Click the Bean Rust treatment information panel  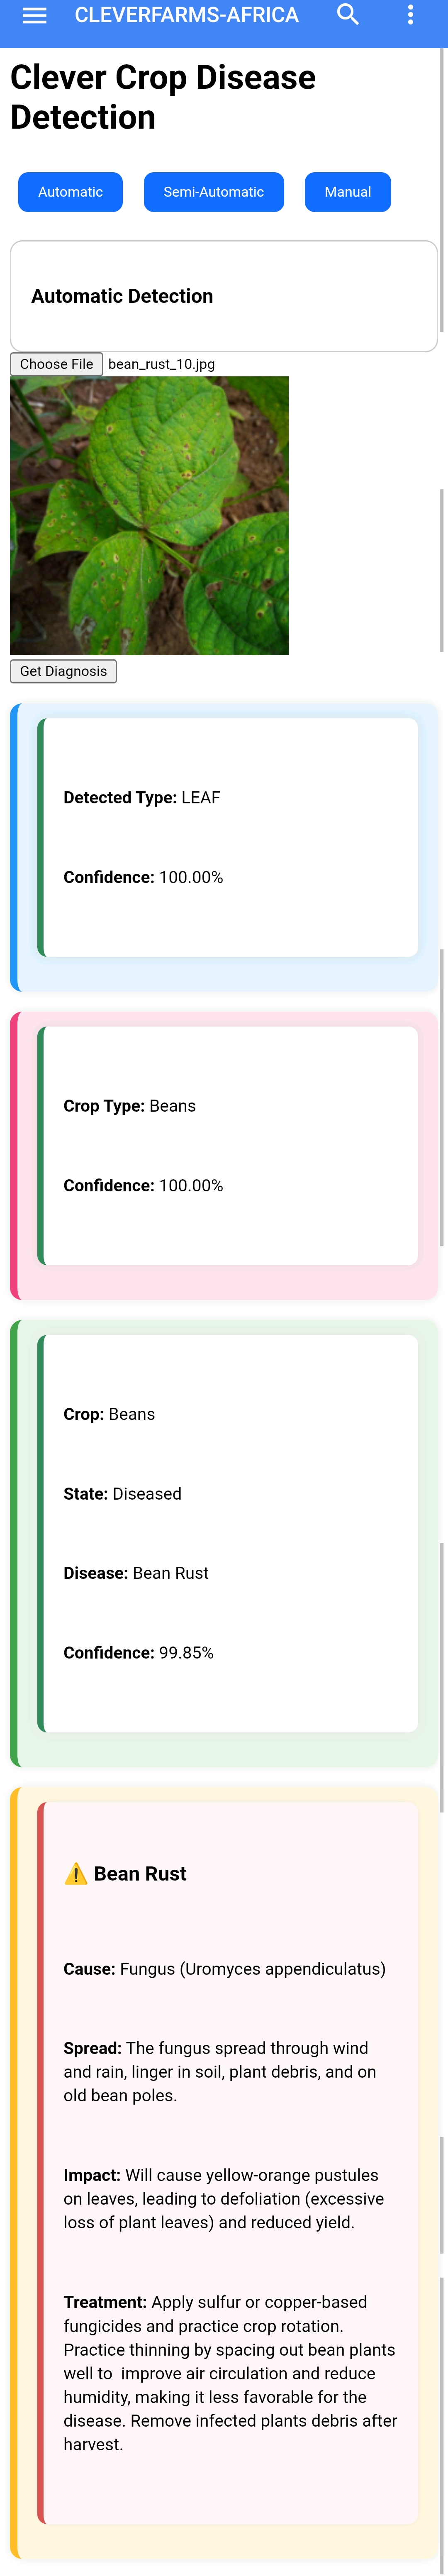pyautogui.click(x=224, y=2100)
